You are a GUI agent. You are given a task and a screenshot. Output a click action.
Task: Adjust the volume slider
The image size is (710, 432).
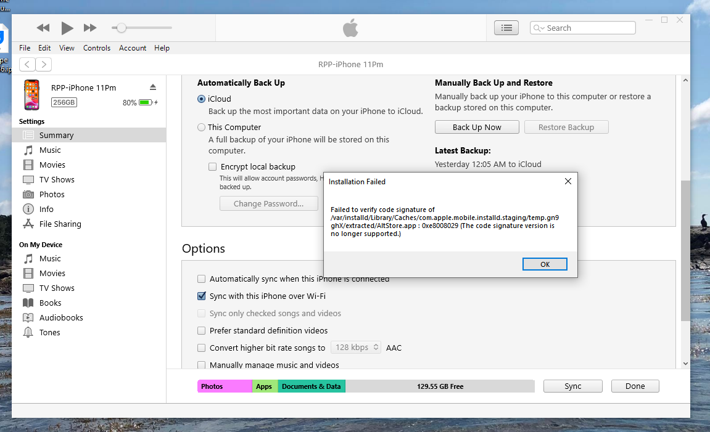click(x=121, y=27)
